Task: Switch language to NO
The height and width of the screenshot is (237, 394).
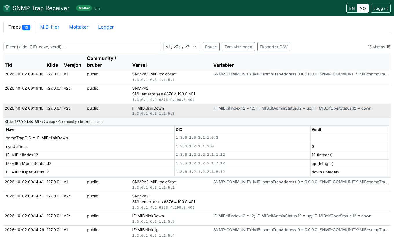Action: tap(363, 8)
